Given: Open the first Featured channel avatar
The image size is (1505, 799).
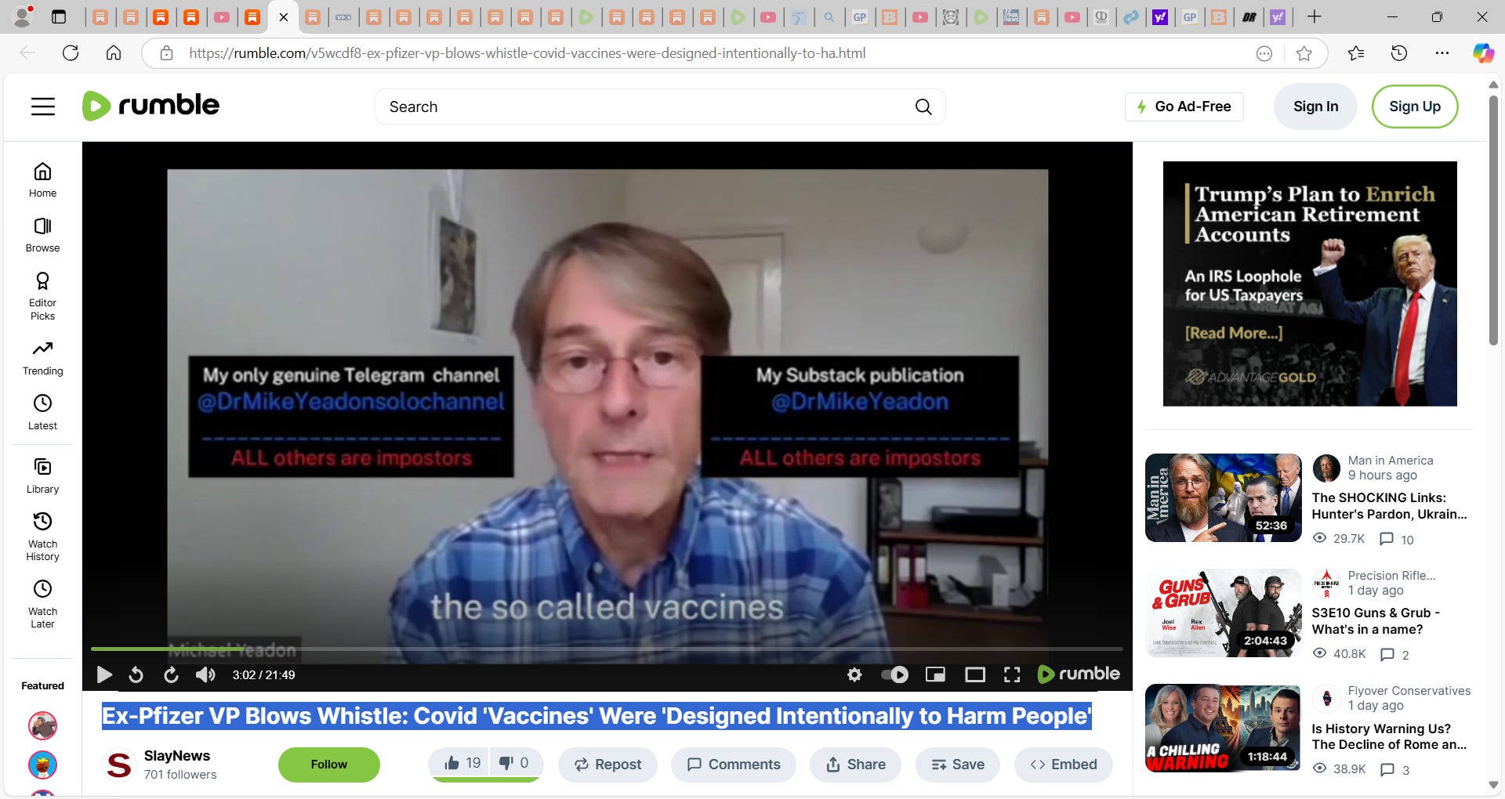Looking at the screenshot, I should click(x=42, y=725).
